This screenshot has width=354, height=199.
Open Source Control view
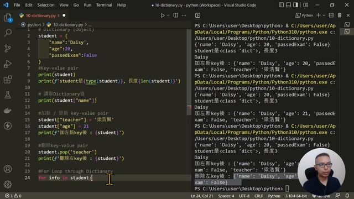coord(8,48)
